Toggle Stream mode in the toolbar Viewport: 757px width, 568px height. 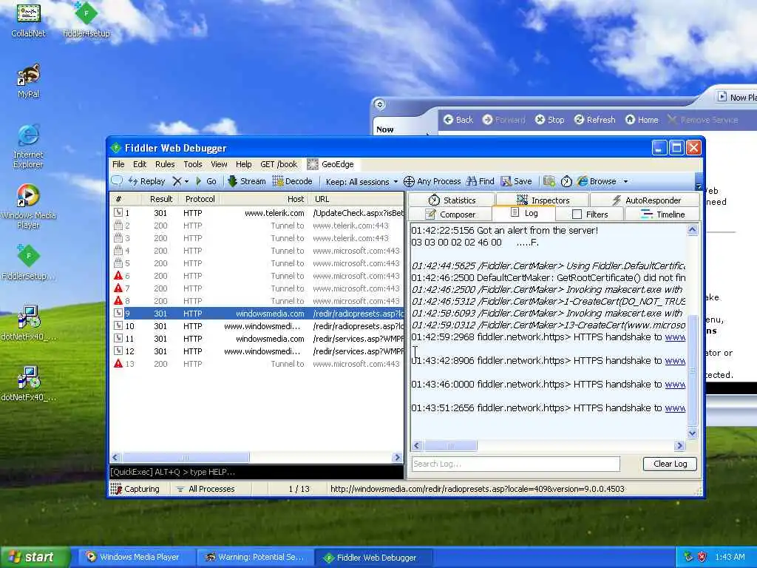click(x=247, y=181)
